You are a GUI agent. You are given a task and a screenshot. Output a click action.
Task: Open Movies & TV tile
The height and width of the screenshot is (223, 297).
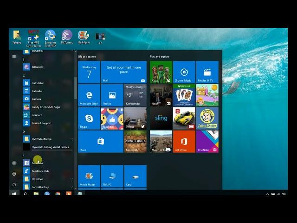(207, 72)
